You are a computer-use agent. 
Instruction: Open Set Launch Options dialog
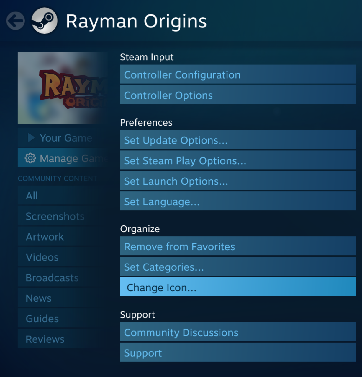click(237, 181)
